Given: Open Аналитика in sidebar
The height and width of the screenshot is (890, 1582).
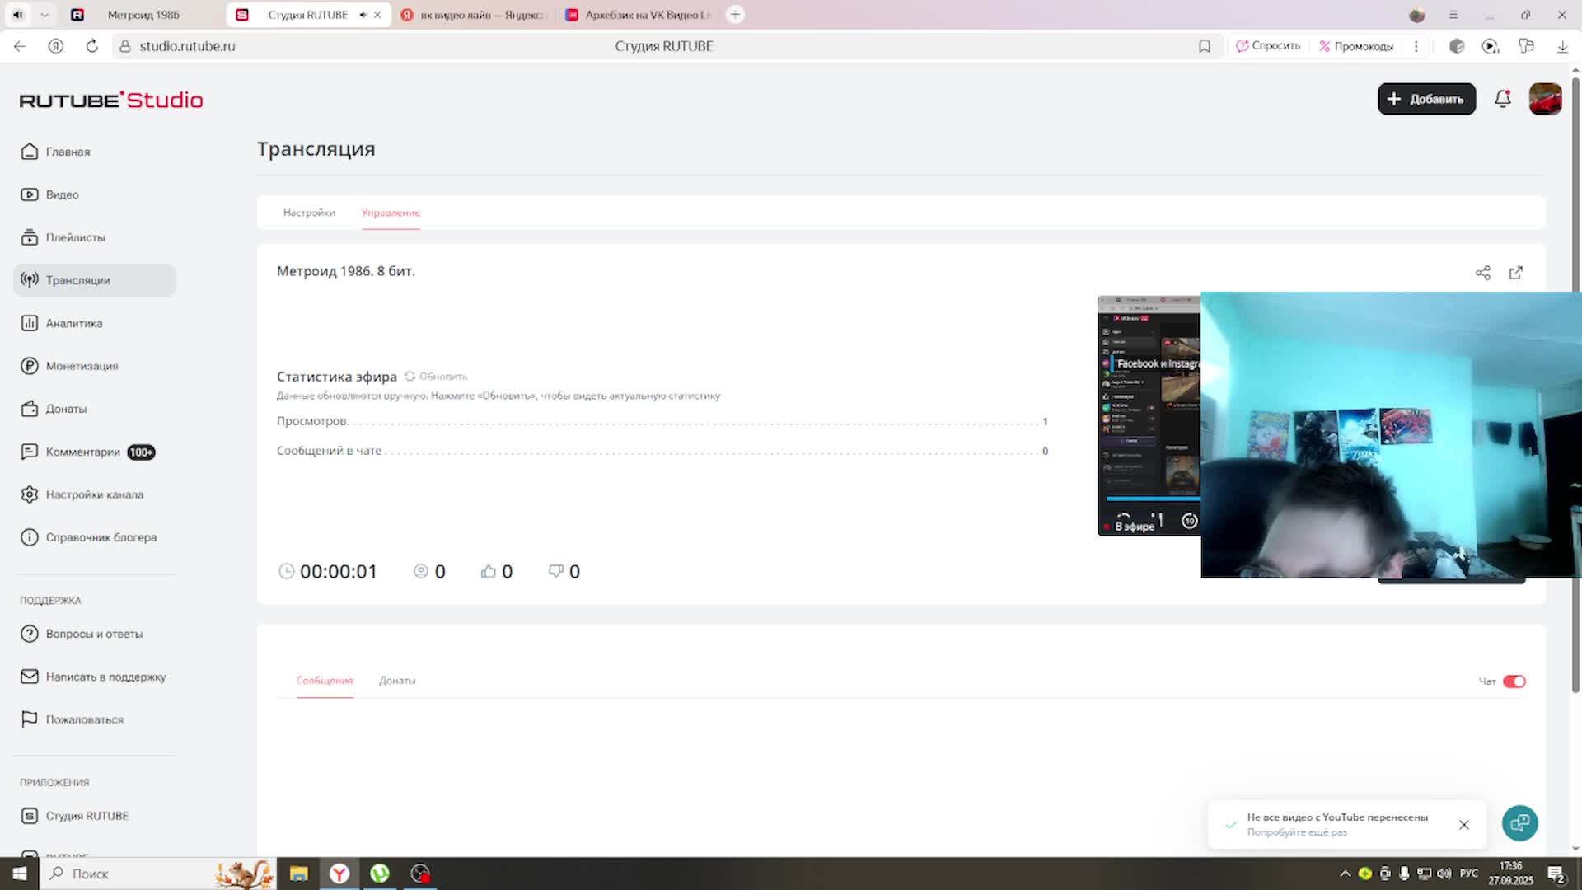Looking at the screenshot, I should pyautogui.click(x=74, y=323).
